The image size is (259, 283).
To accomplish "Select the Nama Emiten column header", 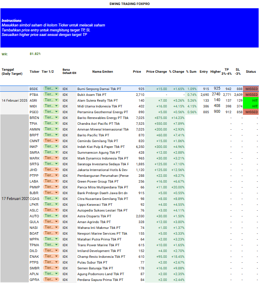I will tap(103, 71).
